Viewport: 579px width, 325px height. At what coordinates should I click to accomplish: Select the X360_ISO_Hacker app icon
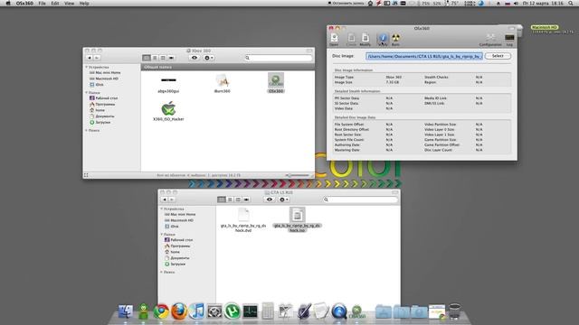168,111
